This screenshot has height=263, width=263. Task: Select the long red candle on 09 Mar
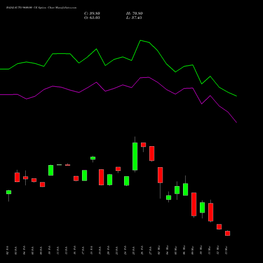tap(194, 204)
